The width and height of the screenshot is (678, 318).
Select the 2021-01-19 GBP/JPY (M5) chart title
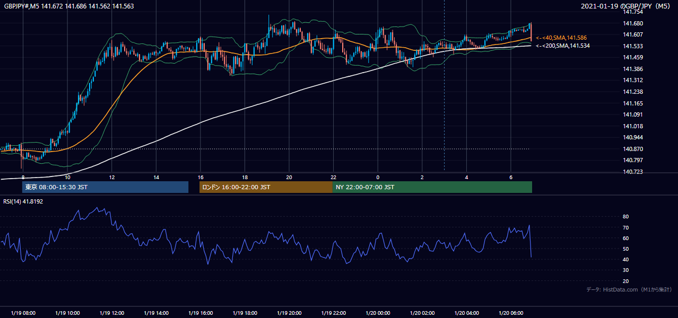(626, 6)
